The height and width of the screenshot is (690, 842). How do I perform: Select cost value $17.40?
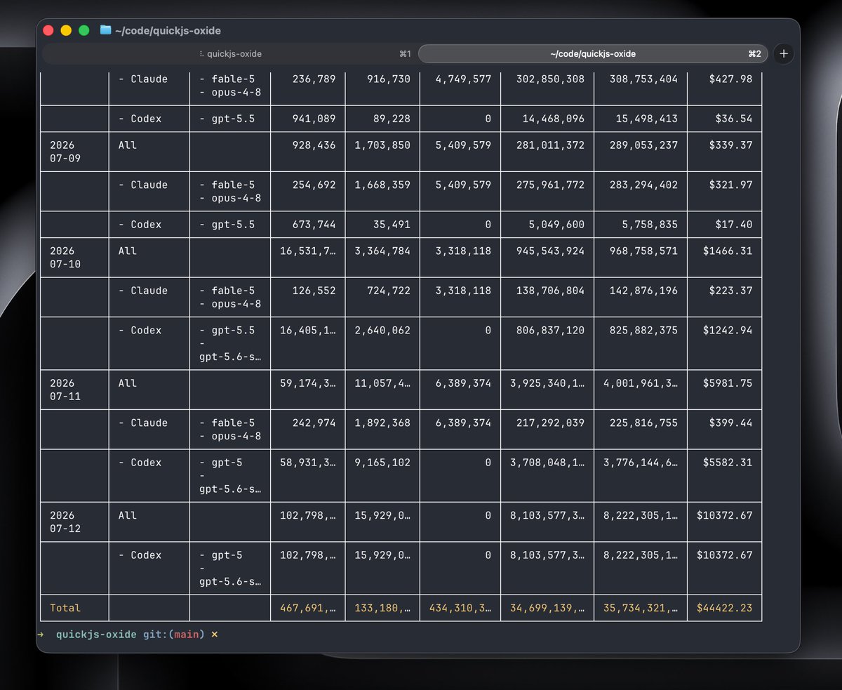pyautogui.click(x=734, y=225)
